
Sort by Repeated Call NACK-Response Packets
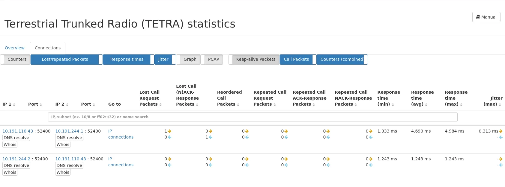tap(353, 98)
